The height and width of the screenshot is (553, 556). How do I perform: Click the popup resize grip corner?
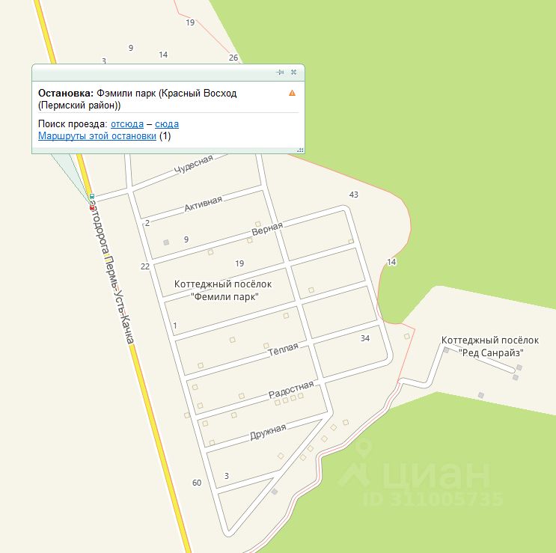[x=301, y=150]
